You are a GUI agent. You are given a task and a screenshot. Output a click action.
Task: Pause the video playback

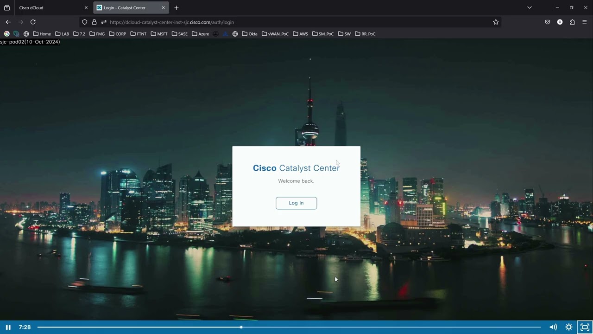tap(8, 327)
